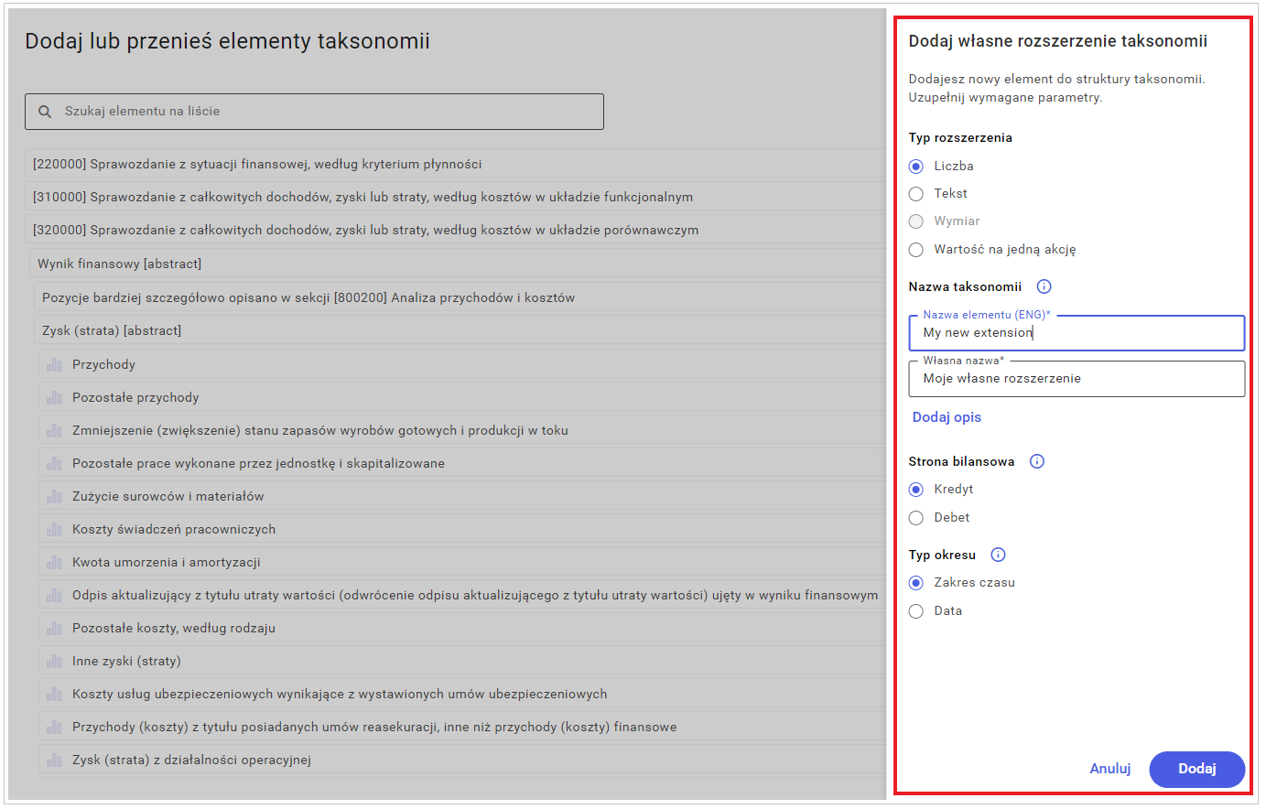Click chart icon beside Zużycie surowców i materiałów
1266x809 pixels.
pyautogui.click(x=54, y=497)
